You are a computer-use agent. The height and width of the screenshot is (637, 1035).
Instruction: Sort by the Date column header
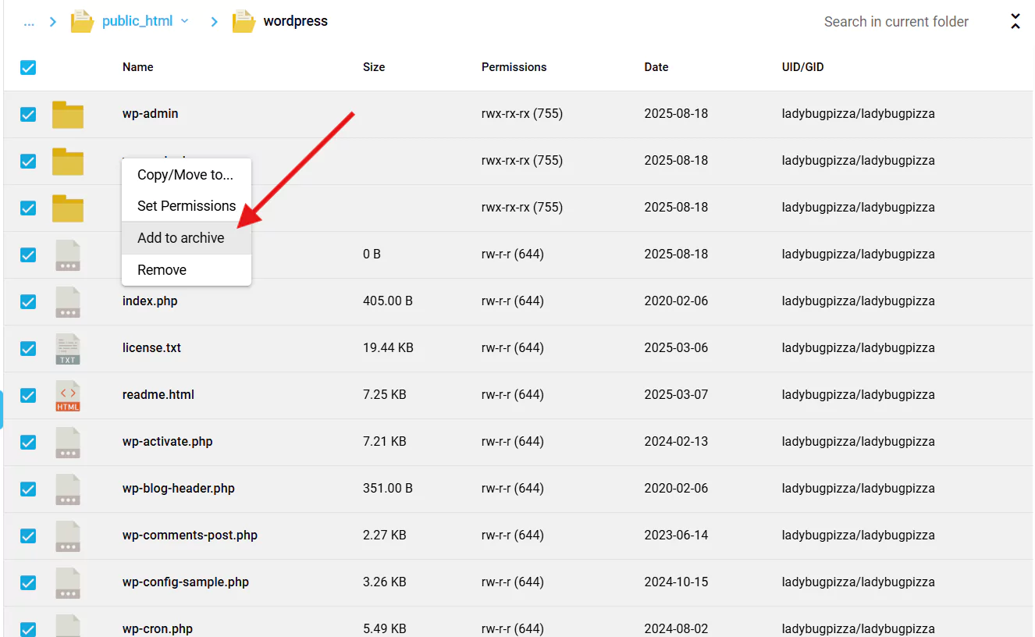pos(656,67)
